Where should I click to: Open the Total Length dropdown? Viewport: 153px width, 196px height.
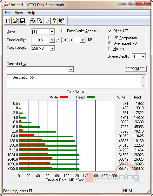tap(52, 48)
